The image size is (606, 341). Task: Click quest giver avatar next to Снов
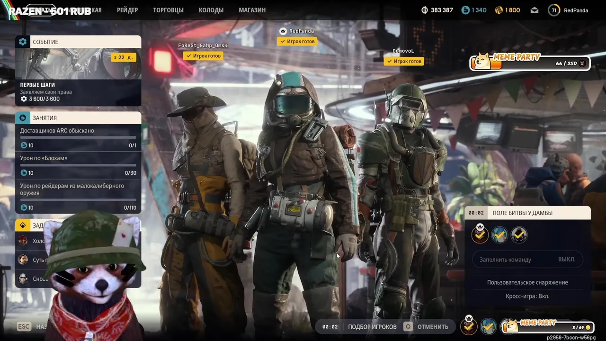(23, 278)
